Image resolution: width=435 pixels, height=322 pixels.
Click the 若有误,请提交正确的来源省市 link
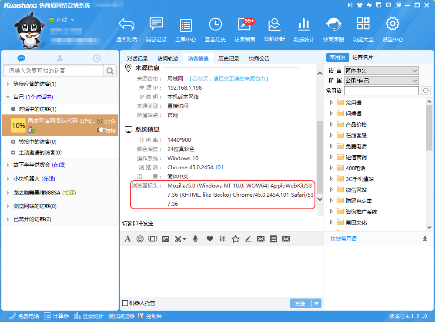[229, 79]
